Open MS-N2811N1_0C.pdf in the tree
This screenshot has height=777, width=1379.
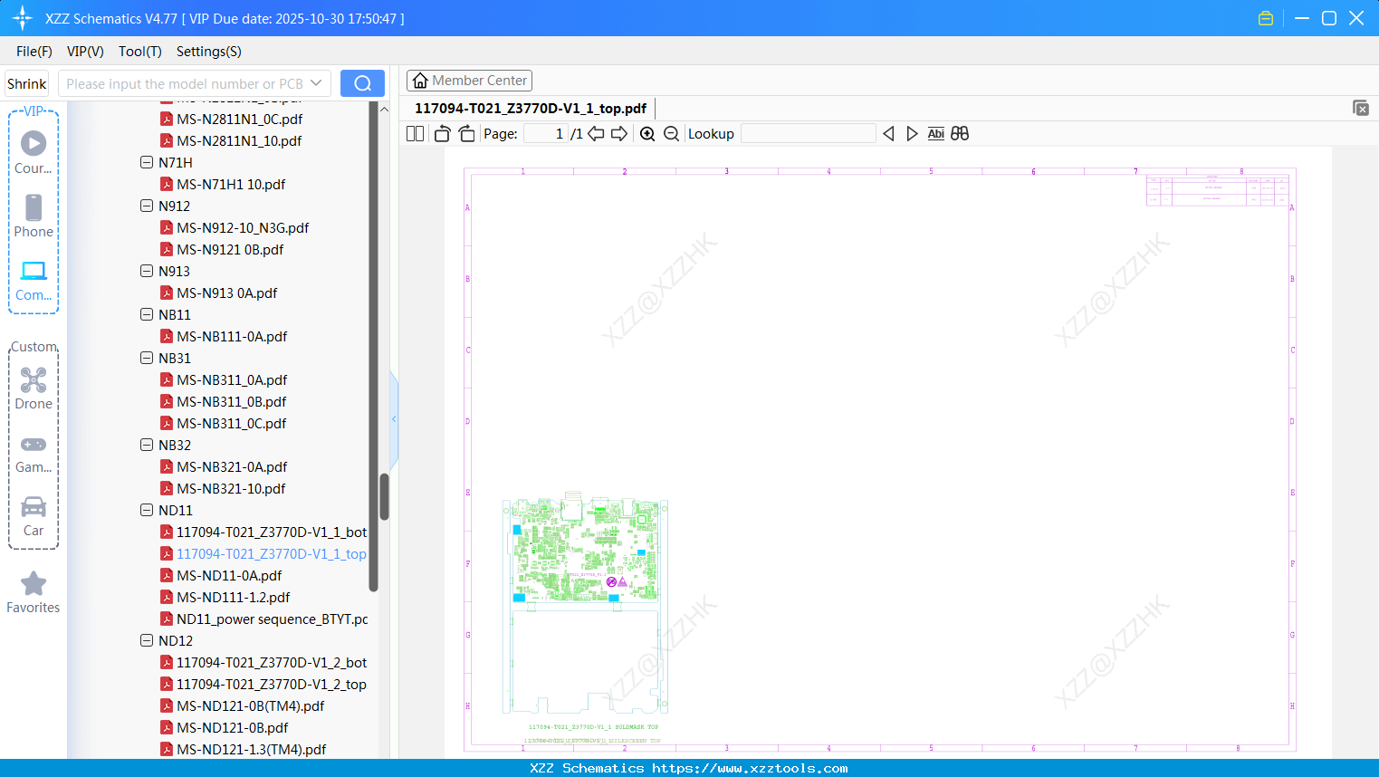tap(231, 120)
